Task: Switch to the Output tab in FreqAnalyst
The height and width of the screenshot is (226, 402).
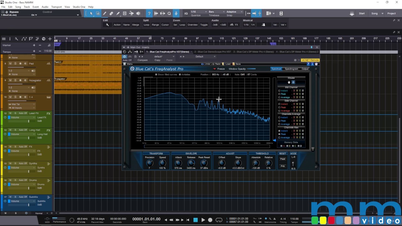Action: [305, 69]
